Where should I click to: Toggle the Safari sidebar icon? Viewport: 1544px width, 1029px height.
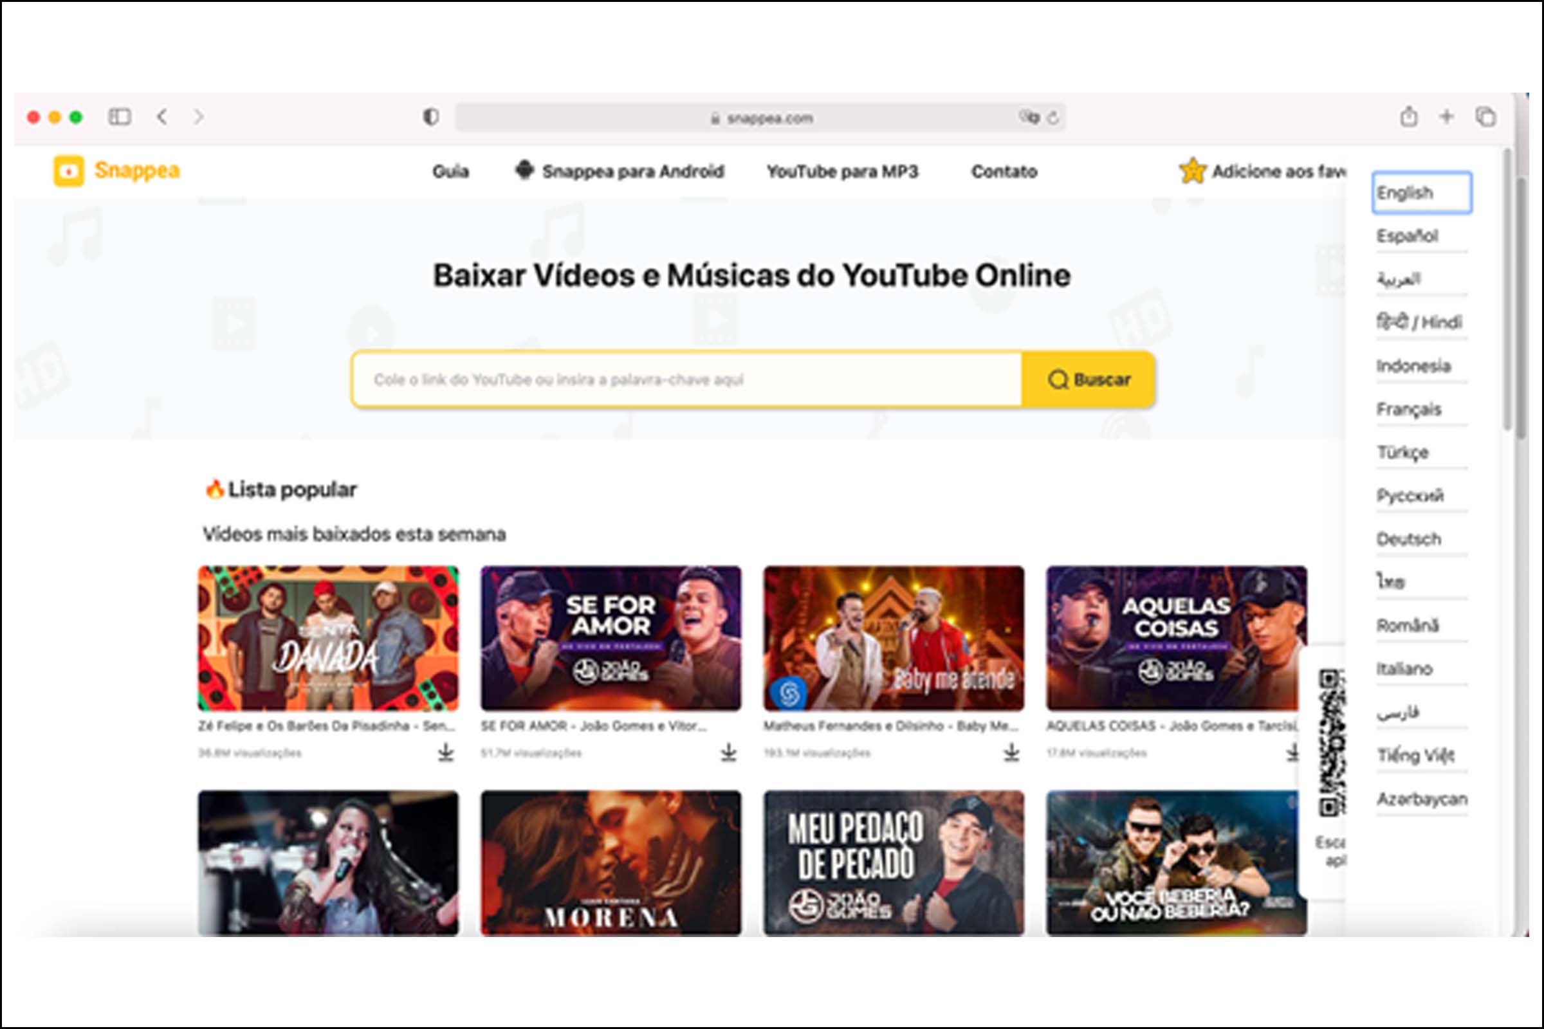(x=120, y=118)
